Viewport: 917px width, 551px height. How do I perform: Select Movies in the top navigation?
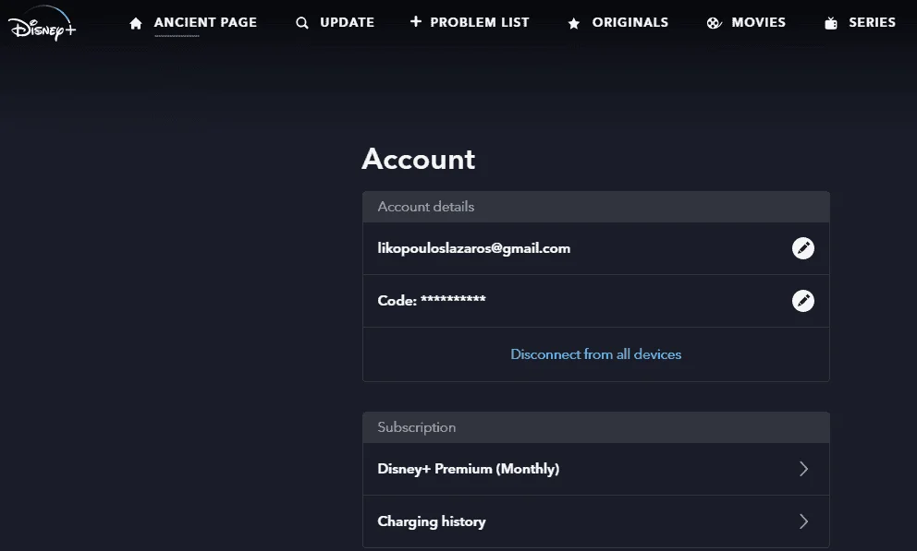pos(759,22)
